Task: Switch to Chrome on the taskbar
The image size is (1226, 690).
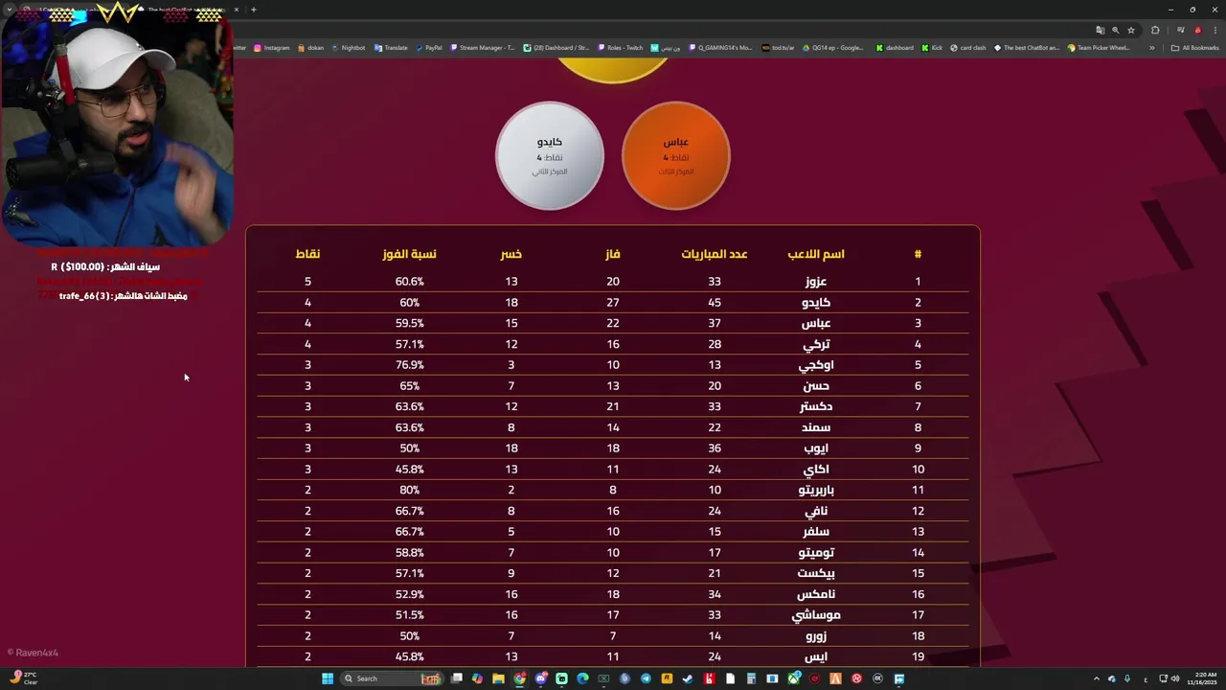Action: (520, 678)
